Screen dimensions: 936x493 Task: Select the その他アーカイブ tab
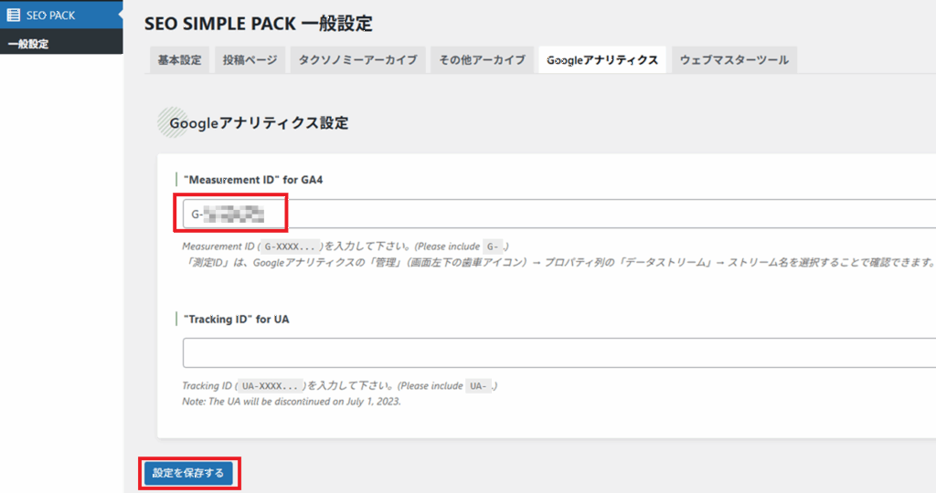tap(482, 60)
